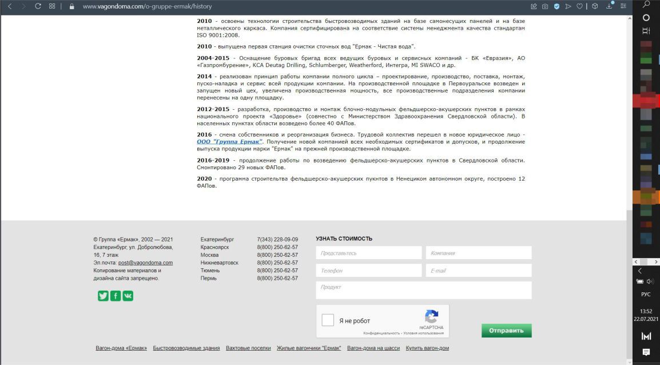
Task: Open the volume speaker tray icon
Action: 650,281
